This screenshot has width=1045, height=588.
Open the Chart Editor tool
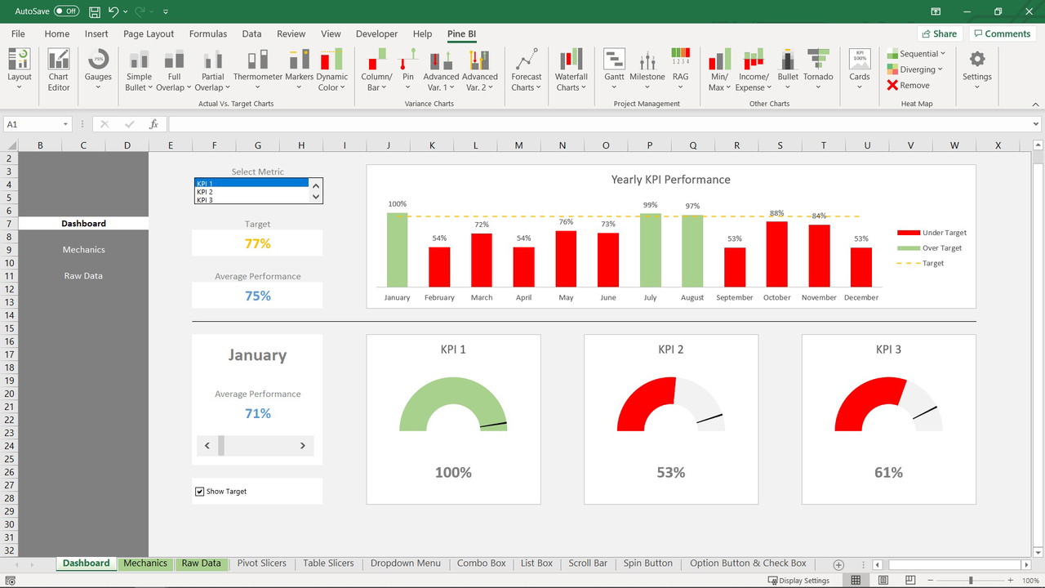click(x=59, y=69)
